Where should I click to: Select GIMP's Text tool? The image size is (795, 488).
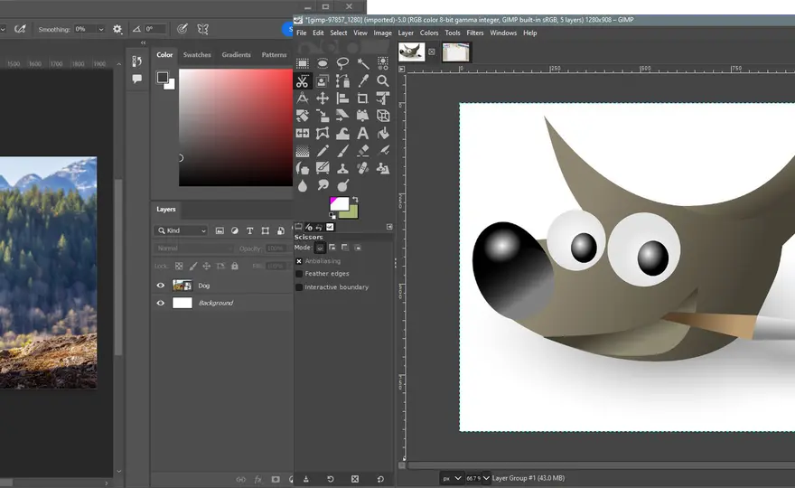363,134
